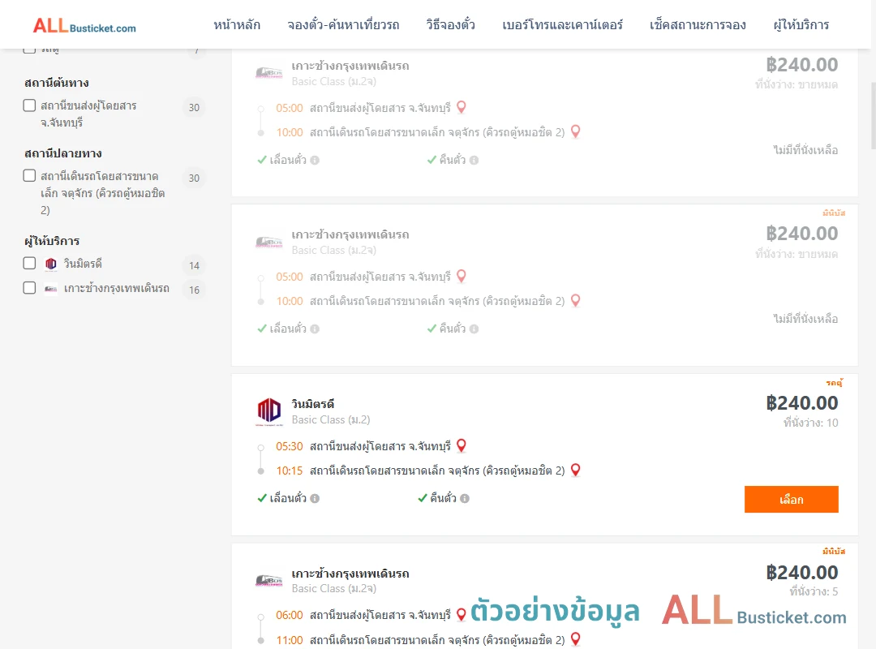Click info icon next to เลื่อนตั๋ว in วินมิตรดี card
876x649 pixels.
pyautogui.click(x=315, y=498)
